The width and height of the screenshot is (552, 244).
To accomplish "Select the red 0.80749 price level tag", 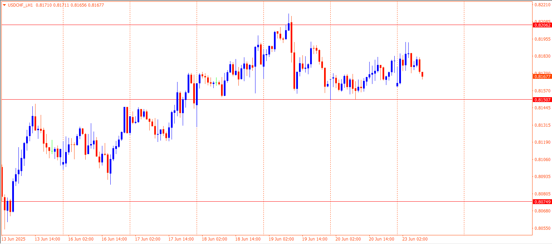I will click(x=542, y=202).
